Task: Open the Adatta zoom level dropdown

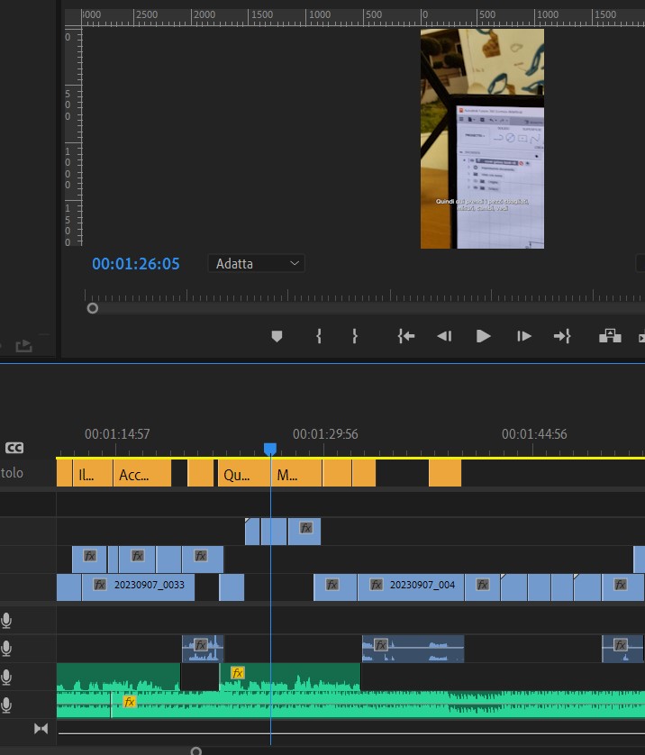Action: [256, 263]
